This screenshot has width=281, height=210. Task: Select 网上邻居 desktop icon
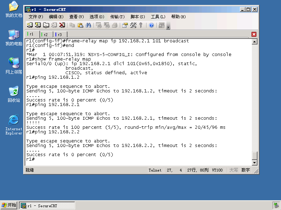coord(14,66)
